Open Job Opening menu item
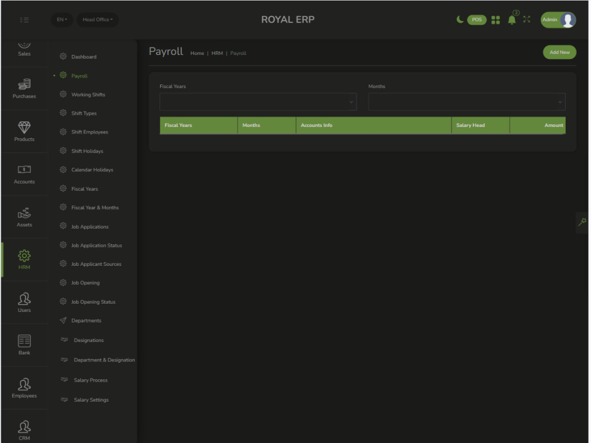The image size is (591, 443). coord(86,284)
